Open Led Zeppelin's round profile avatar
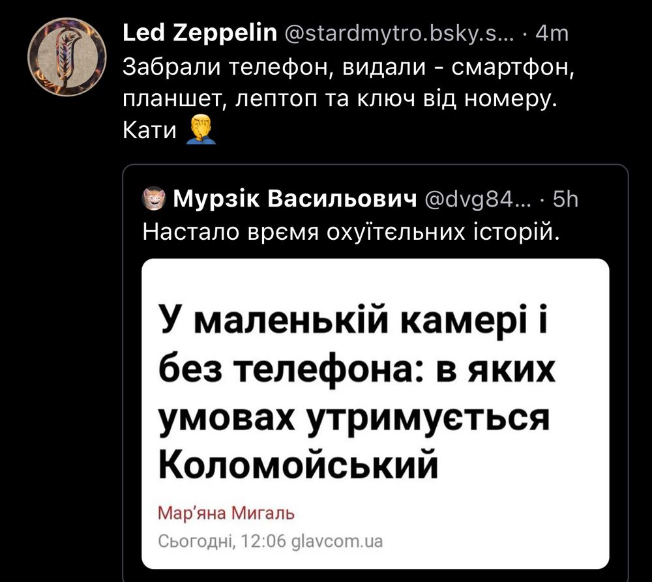652x582 pixels. click(67, 57)
